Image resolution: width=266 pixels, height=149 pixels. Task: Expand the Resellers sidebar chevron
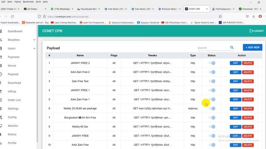[34, 40]
